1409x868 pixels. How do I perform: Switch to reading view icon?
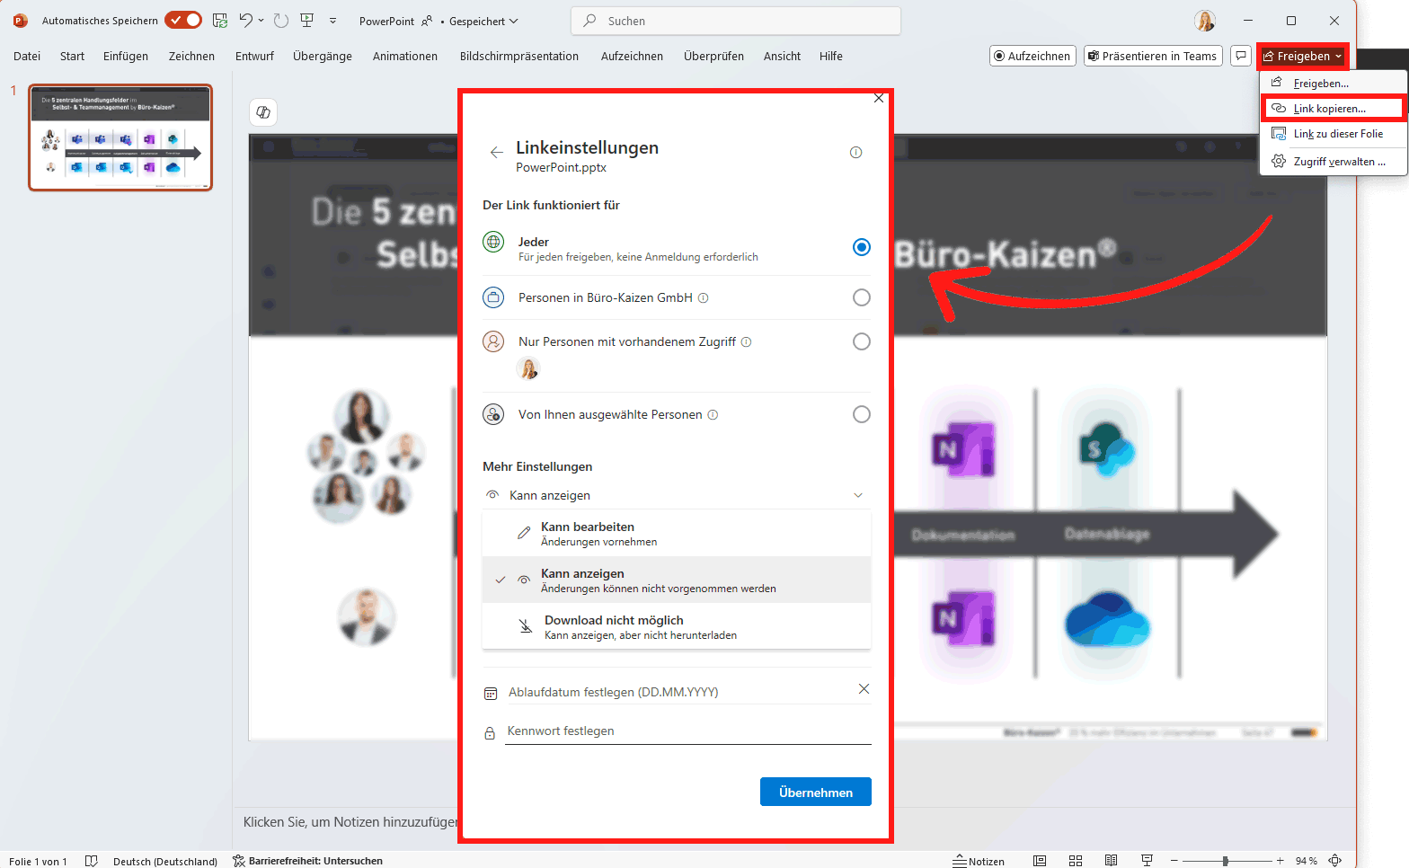click(x=1112, y=861)
